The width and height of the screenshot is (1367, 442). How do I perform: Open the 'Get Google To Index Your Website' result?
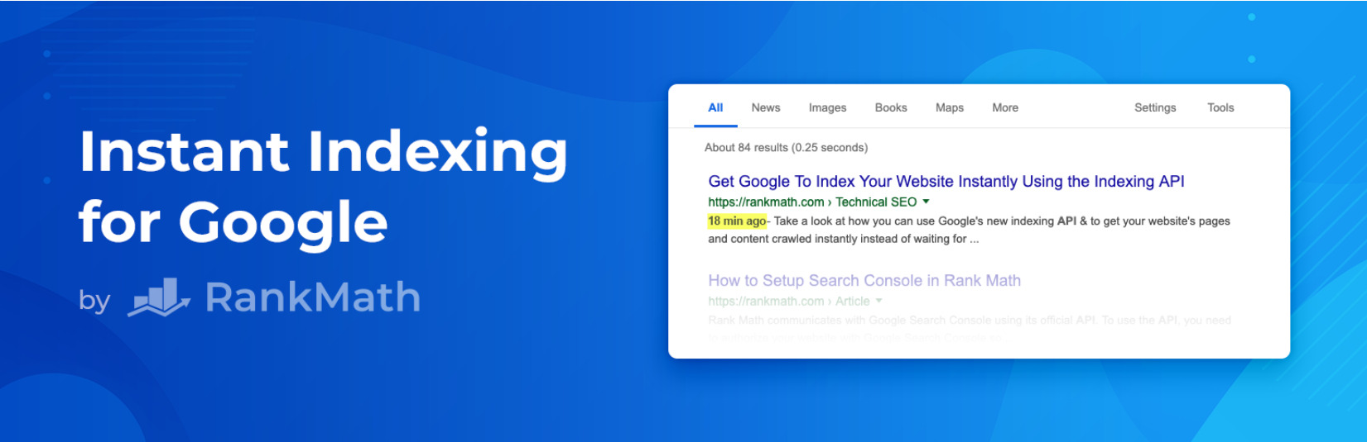(946, 182)
